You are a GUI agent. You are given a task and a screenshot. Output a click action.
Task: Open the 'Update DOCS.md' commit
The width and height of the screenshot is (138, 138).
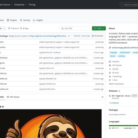tap(46, 68)
